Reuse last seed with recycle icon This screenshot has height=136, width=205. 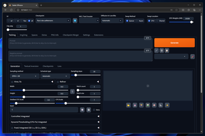click(89, 110)
